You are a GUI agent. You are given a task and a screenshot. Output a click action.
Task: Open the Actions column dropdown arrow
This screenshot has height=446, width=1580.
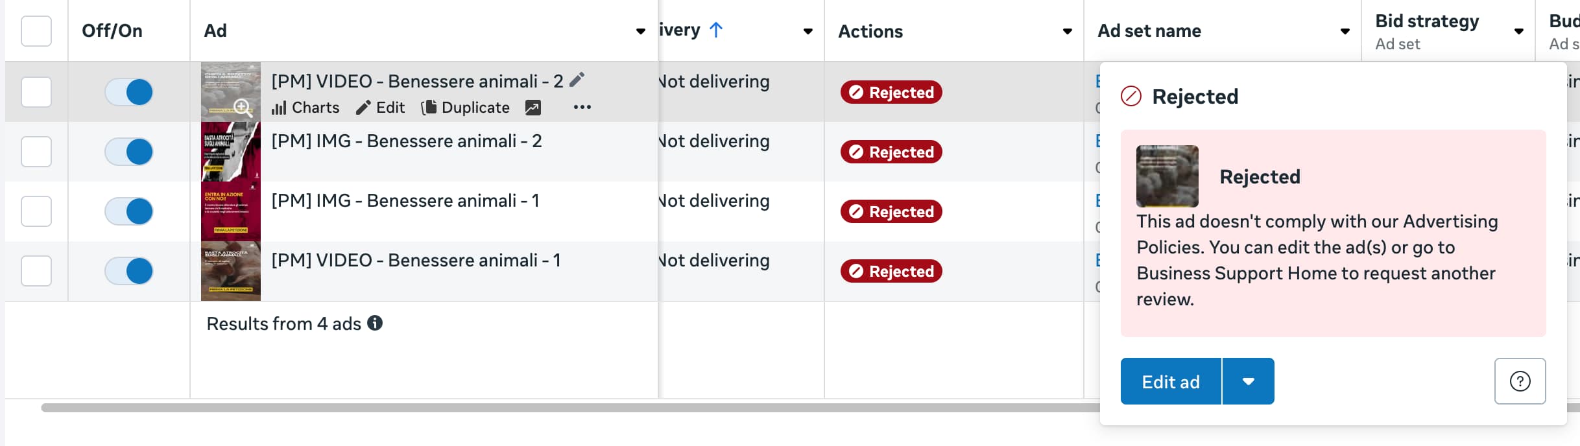pyautogui.click(x=1067, y=31)
